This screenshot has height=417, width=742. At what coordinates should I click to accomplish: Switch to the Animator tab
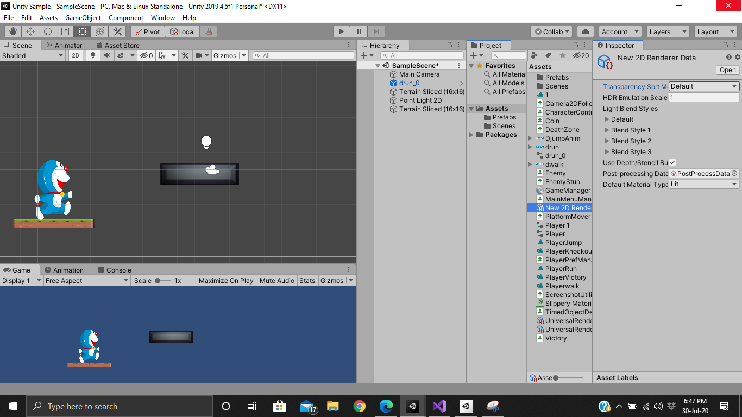[64, 45]
